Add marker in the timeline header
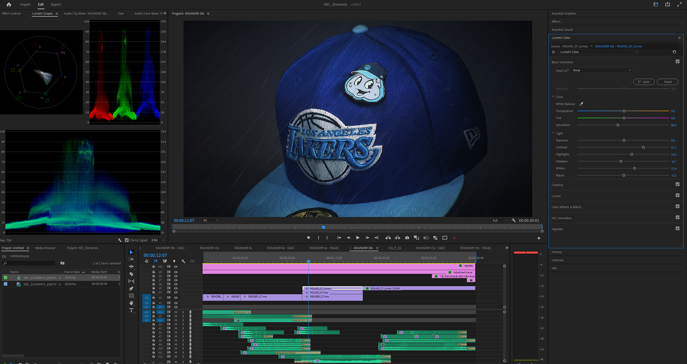The image size is (687, 364). pos(174,261)
